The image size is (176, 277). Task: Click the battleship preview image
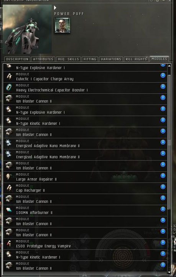tap(27, 29)
